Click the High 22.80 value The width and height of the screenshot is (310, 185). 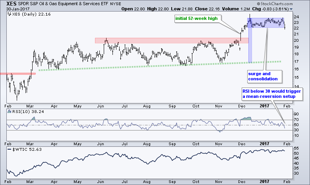(x=157, y=9)
